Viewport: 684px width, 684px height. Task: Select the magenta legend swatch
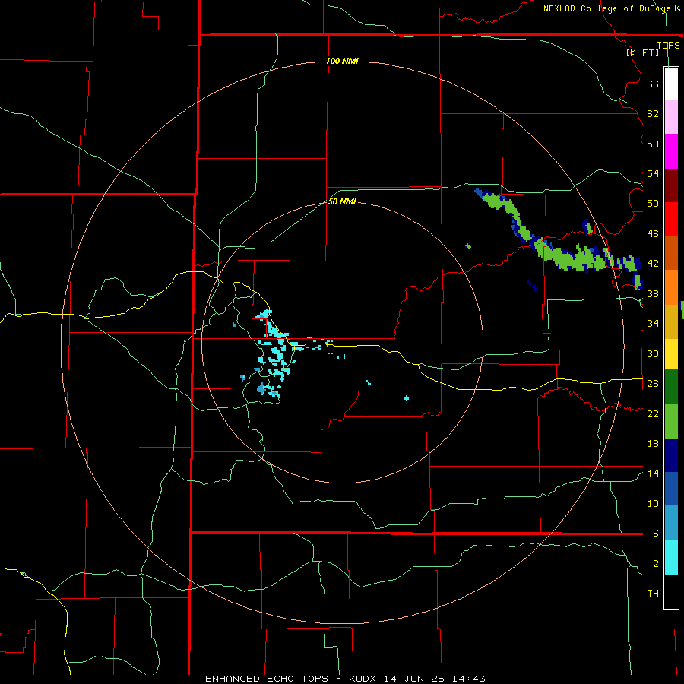point(671,151)
